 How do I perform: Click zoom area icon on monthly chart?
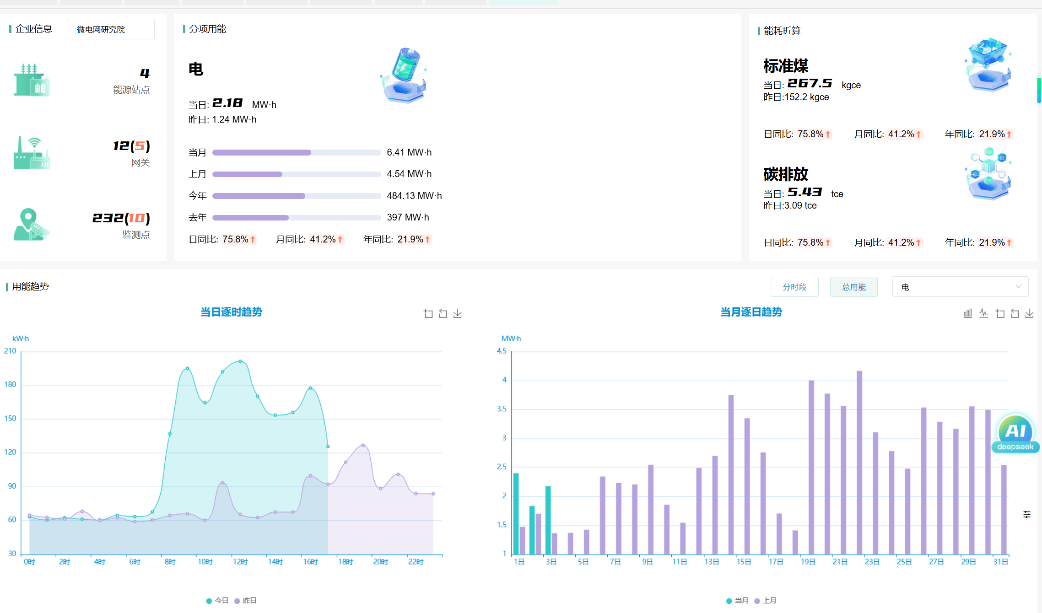tap(1000, 314)
